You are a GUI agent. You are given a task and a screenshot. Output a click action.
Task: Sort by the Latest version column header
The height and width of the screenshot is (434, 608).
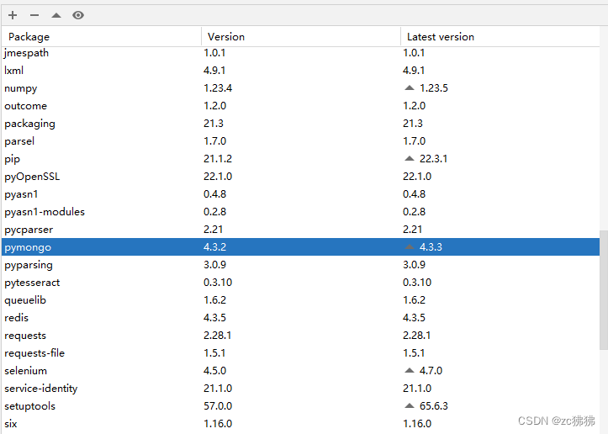(500, 37)
